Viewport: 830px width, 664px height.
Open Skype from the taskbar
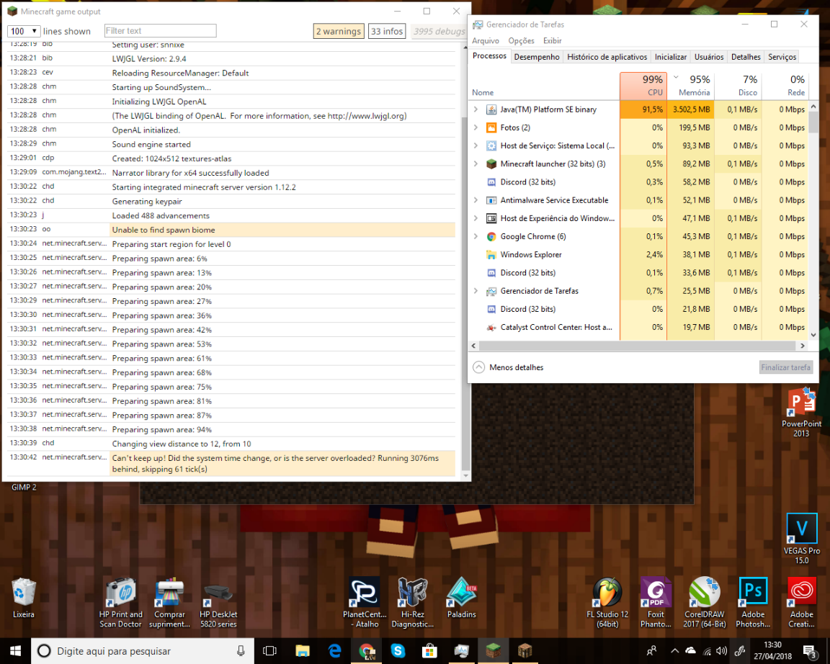398,651
